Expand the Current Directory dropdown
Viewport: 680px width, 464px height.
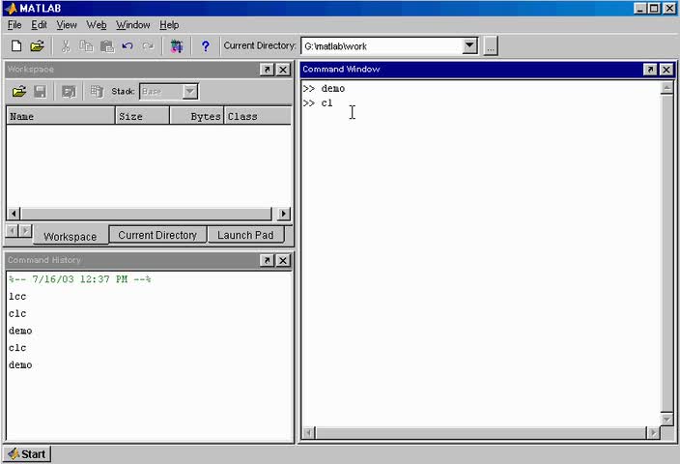469,45
